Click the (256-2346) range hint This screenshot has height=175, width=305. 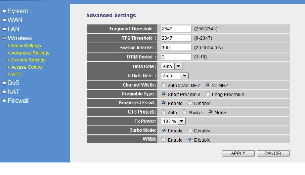(x=206, y=29)
